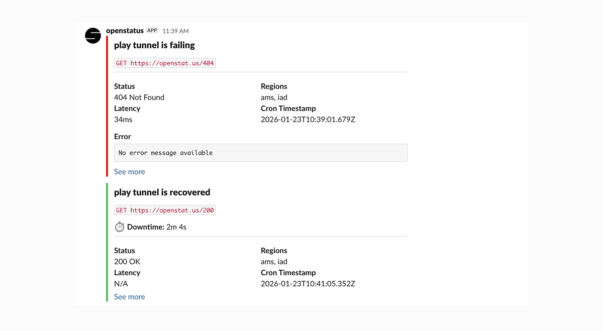Click the red failing attachment color bar

click(107, 106)
